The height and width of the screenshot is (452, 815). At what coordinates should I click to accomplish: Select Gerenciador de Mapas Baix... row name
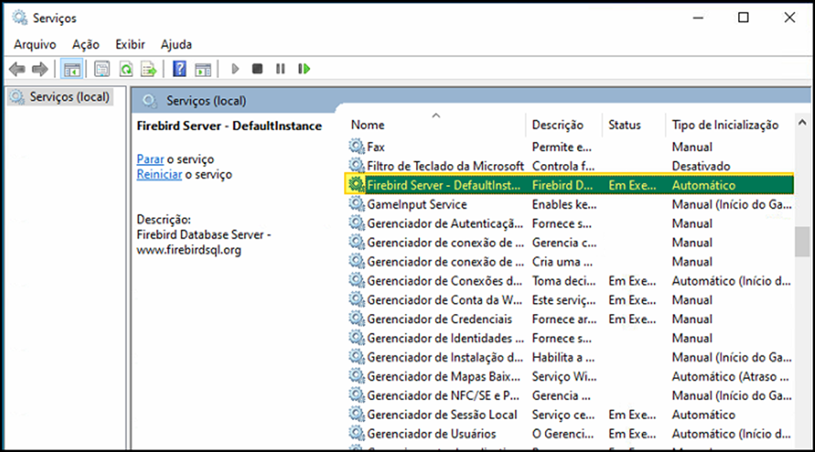tap(444, 377)
